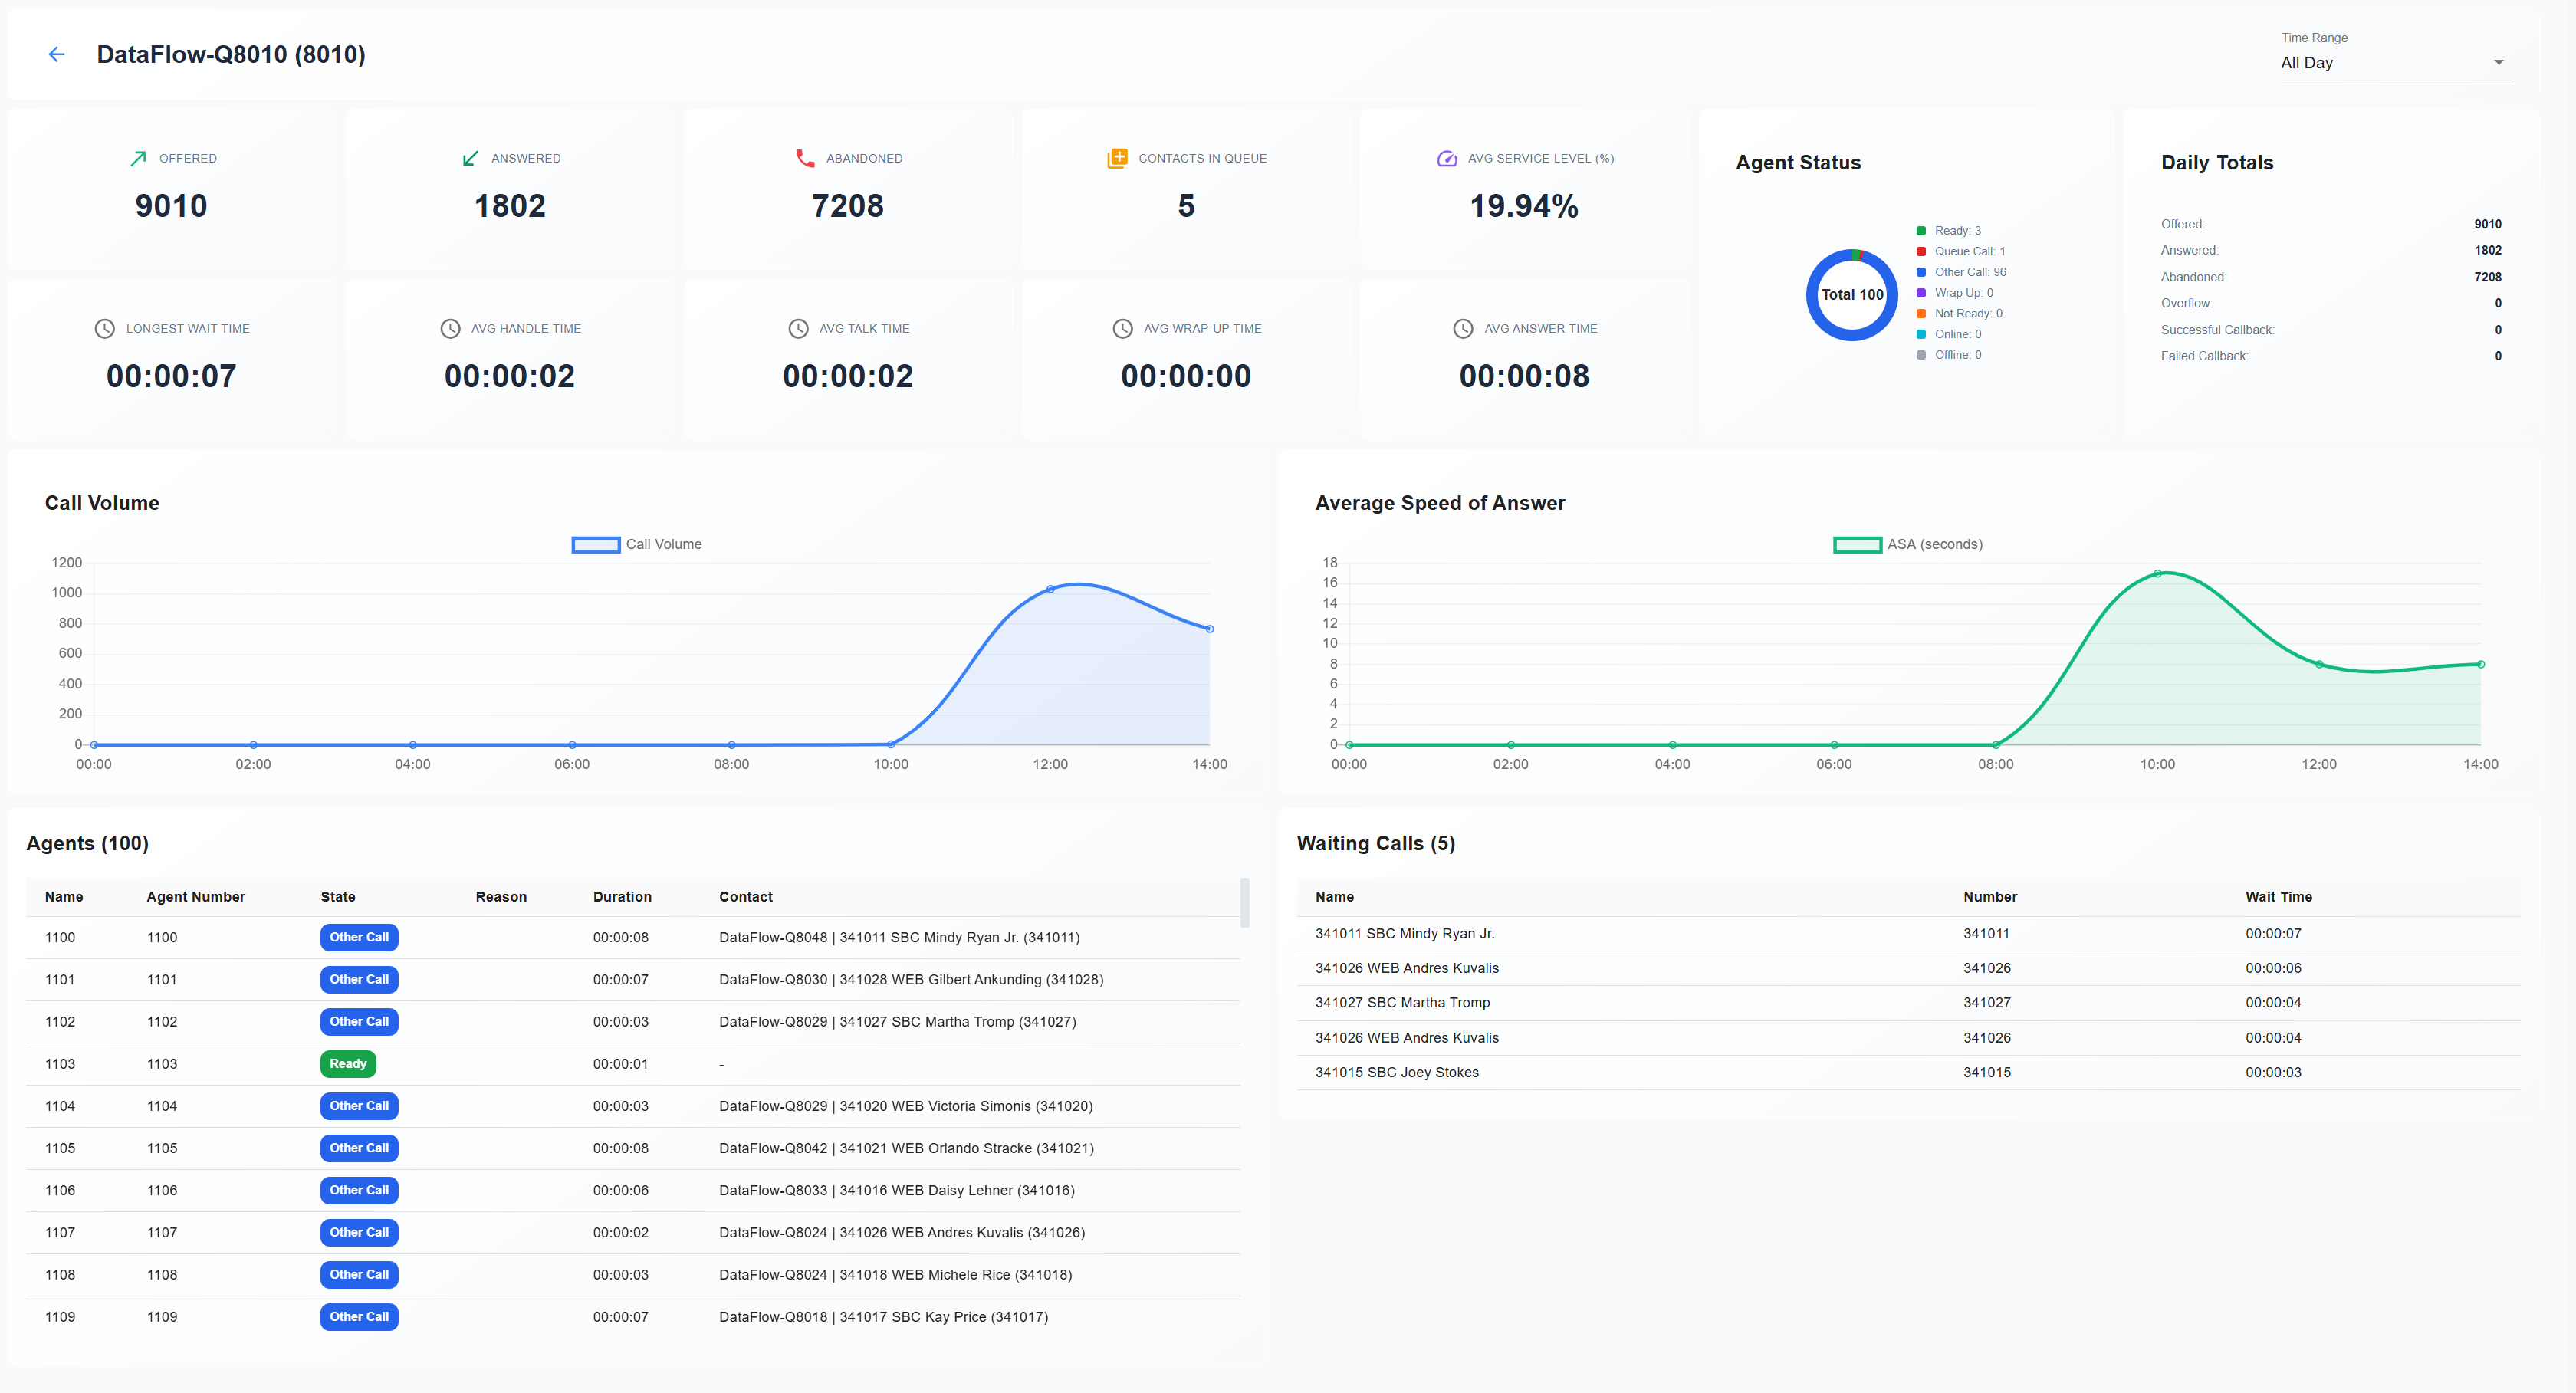The width and height of the screenshot is (2576, 1393).
Task: Click the Abandoned phone icon
Action: click(805, 158)
